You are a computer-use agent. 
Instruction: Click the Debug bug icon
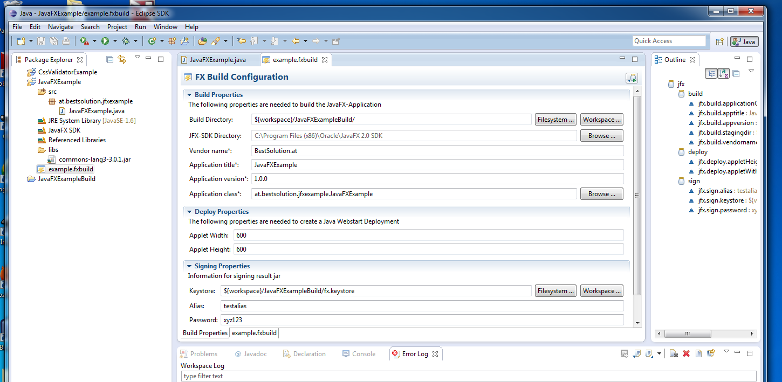pyautogui.click(x=126, y=41)
